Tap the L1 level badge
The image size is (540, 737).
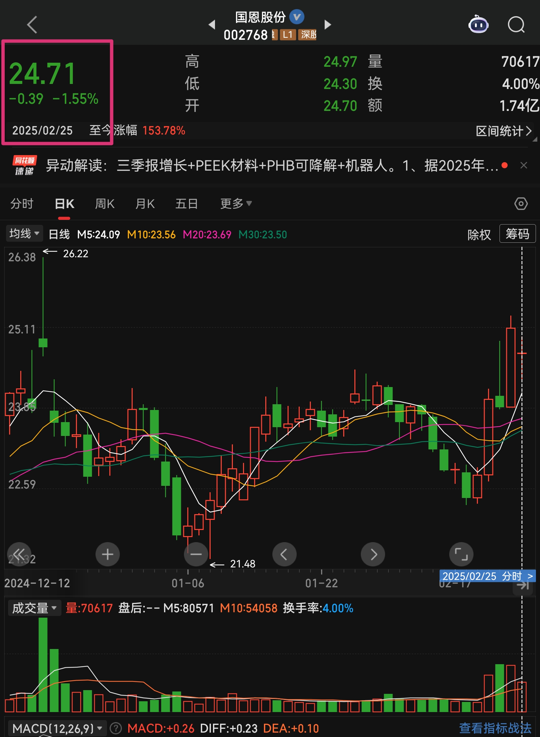click(288, 34)
